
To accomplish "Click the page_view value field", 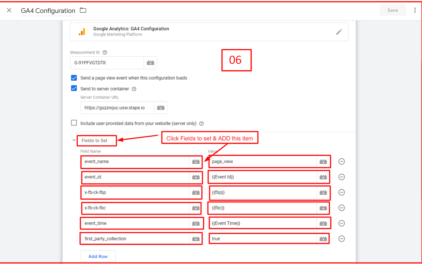I will [x=262, y=162].
